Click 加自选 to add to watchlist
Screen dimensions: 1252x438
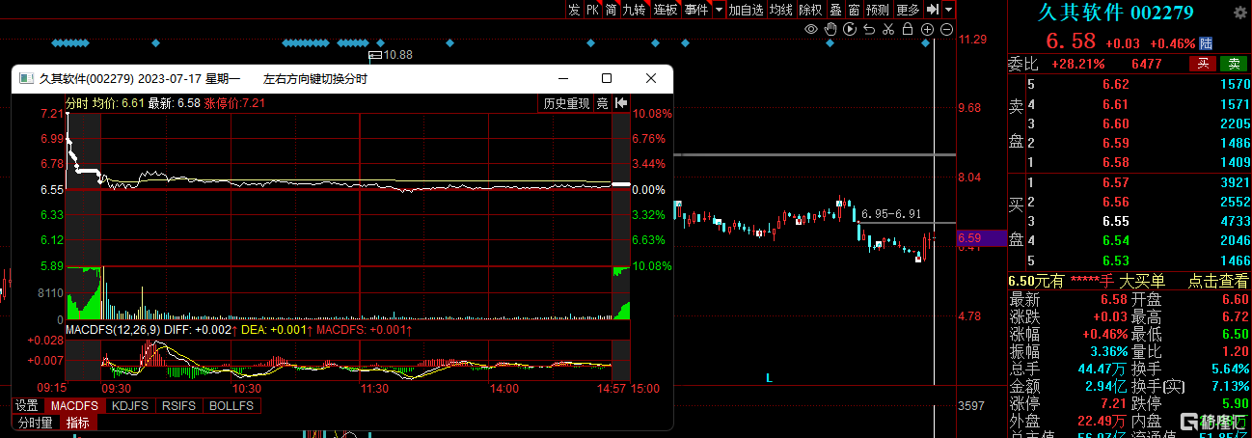point(747,10)
